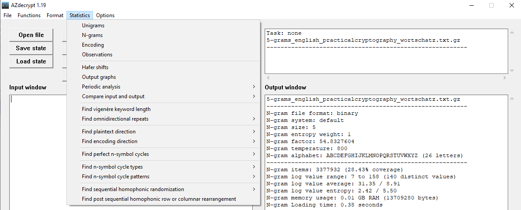Click the Save state button
The image size is (521, 210).
[31, 48]
